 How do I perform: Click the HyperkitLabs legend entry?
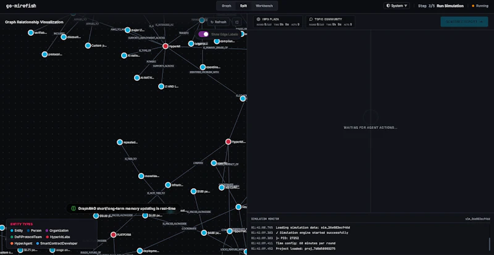coord(58,237)
